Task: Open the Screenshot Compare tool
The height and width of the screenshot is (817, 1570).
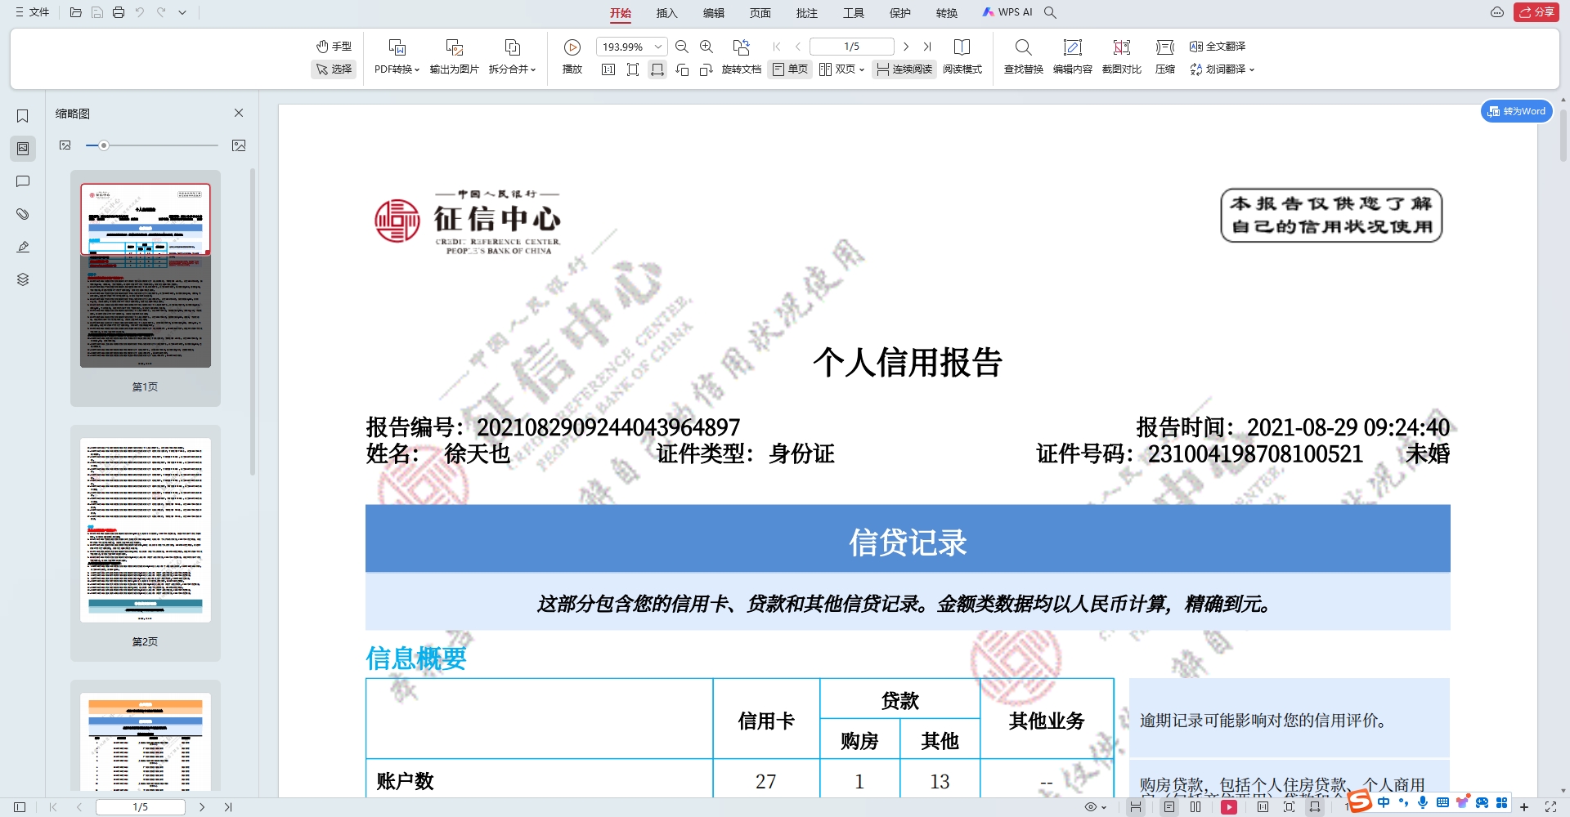Action: [x=1121, y=48]
